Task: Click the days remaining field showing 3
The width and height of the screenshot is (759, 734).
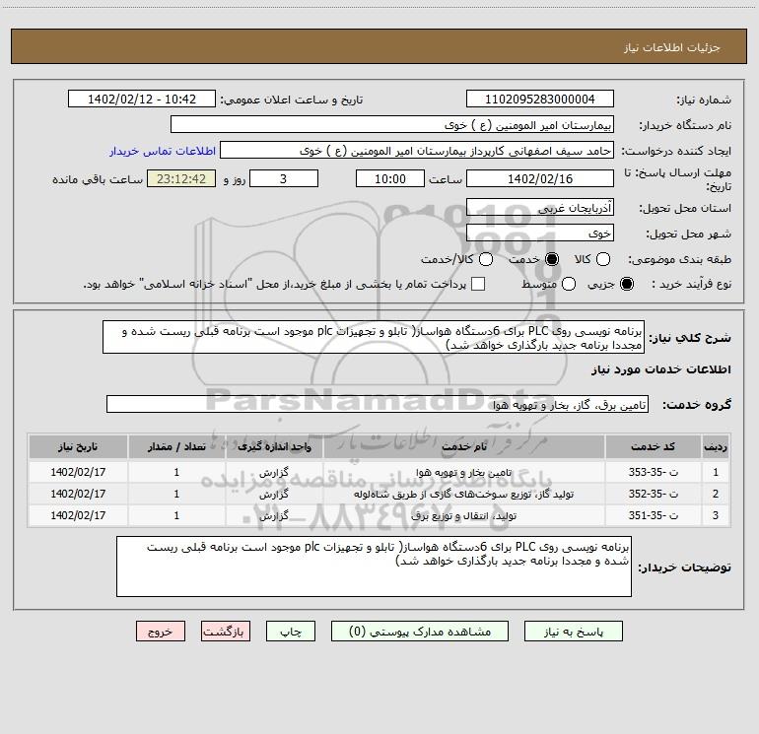Action: pos(284,178)
